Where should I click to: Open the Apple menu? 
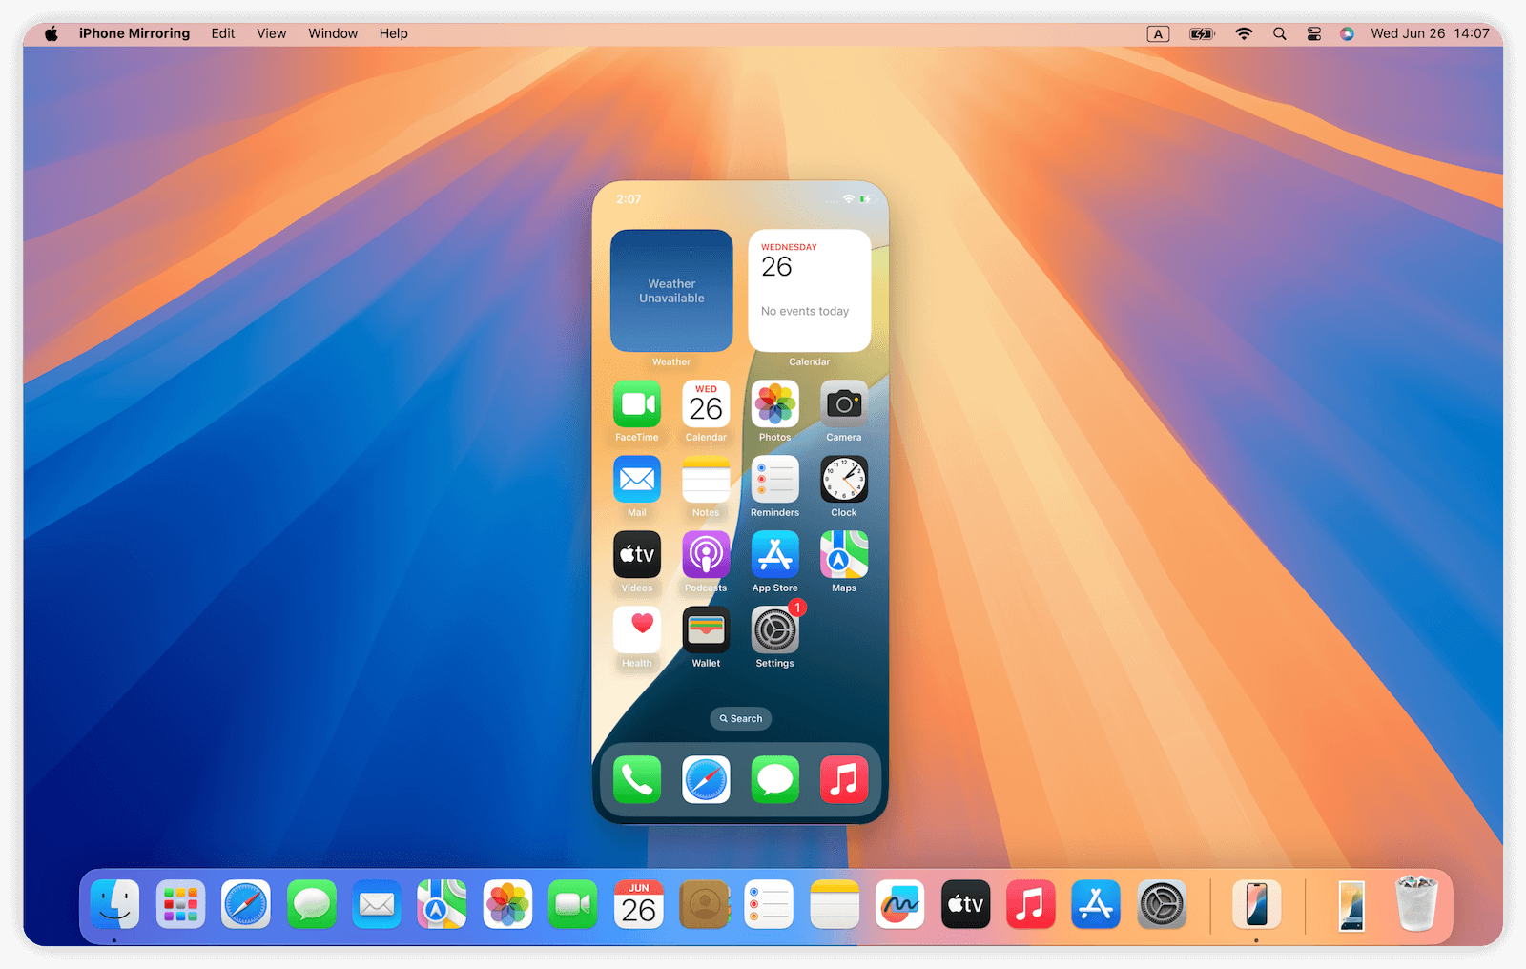click(52, 33)
